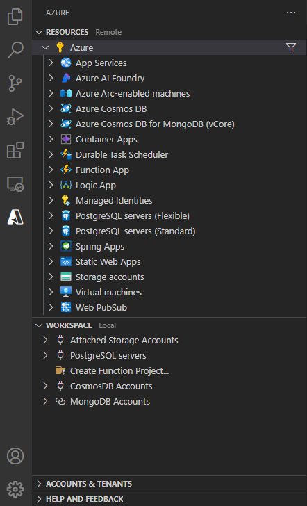This screenshot has height=506, width=307.
Task: Open the Search view in activity bar
Action: [15, 50]
